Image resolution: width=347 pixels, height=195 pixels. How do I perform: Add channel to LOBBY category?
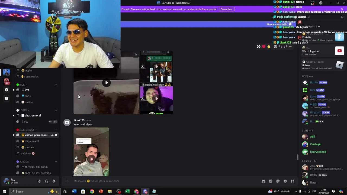pyautogui.click(x=56, y=110)
